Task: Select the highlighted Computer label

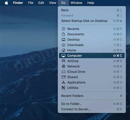Action: pos(75,56)
